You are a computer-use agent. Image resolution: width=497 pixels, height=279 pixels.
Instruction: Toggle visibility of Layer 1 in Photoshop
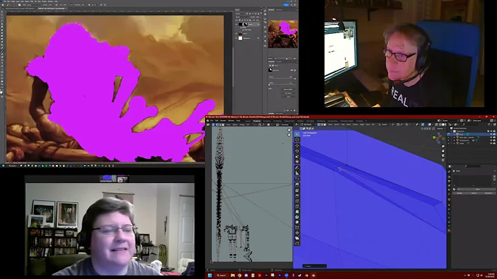(236, 34)
